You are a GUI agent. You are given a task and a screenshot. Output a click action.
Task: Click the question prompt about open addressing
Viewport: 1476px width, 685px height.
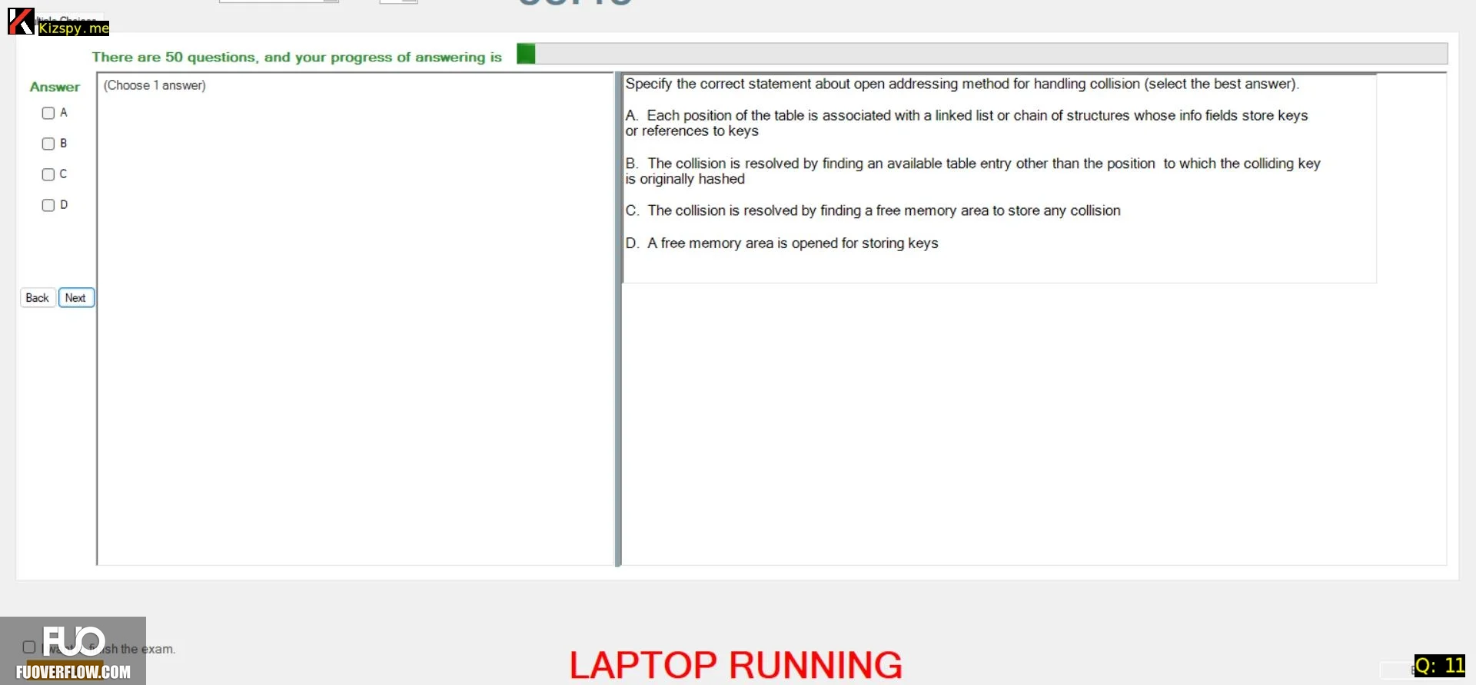pos(962,84)
